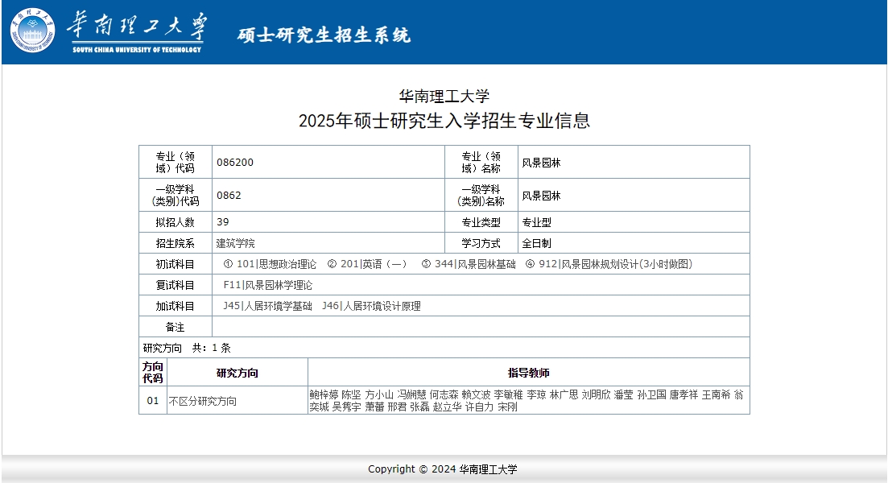Select the first-level discipline code 0862

(x=229, y=196)
